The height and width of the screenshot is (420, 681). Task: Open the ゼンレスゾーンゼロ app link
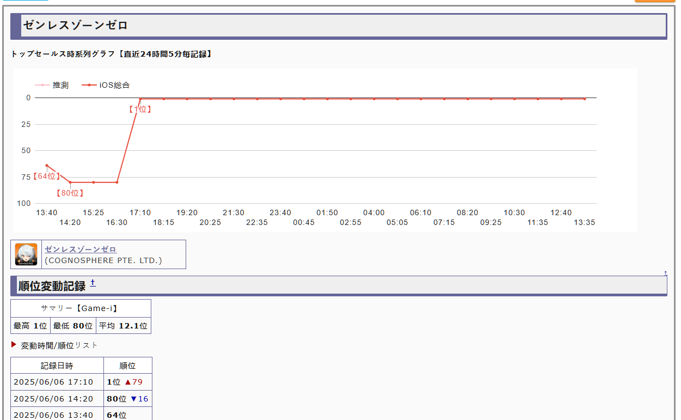click(81, 249)
